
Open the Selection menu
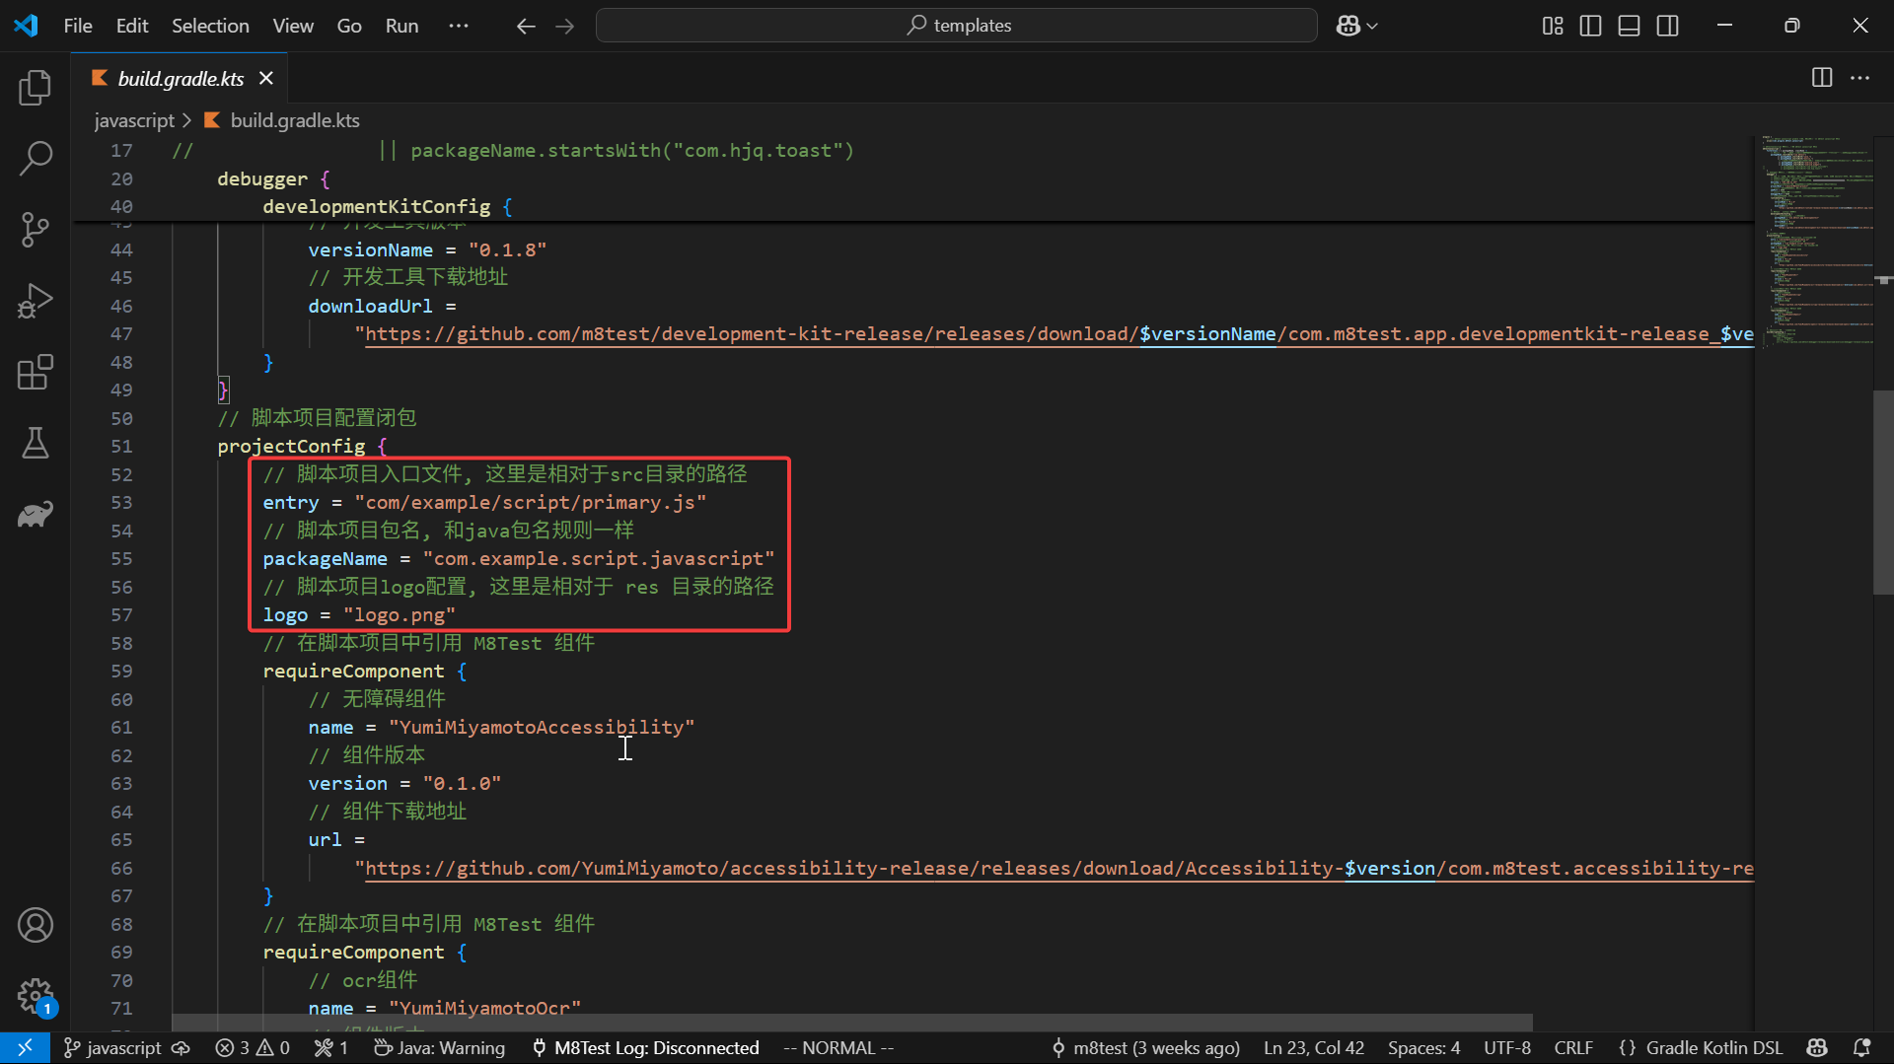click(x=210, y=26)
